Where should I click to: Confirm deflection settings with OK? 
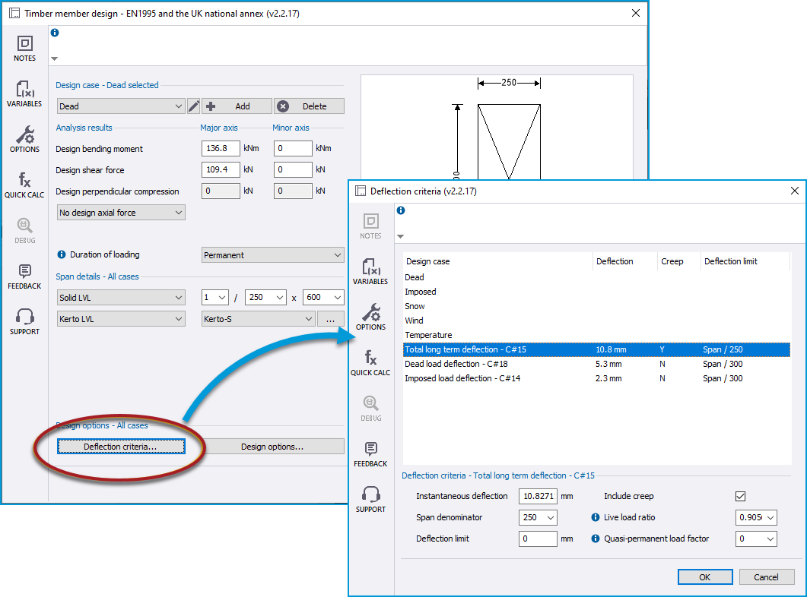704,576
